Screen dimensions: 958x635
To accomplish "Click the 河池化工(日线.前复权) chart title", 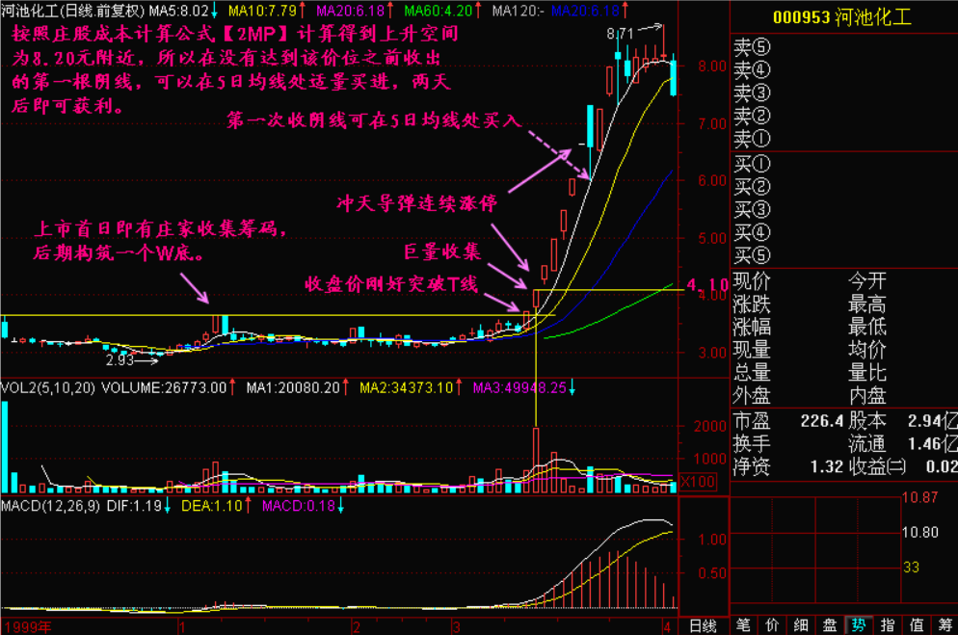I will [x=71, y=12].
